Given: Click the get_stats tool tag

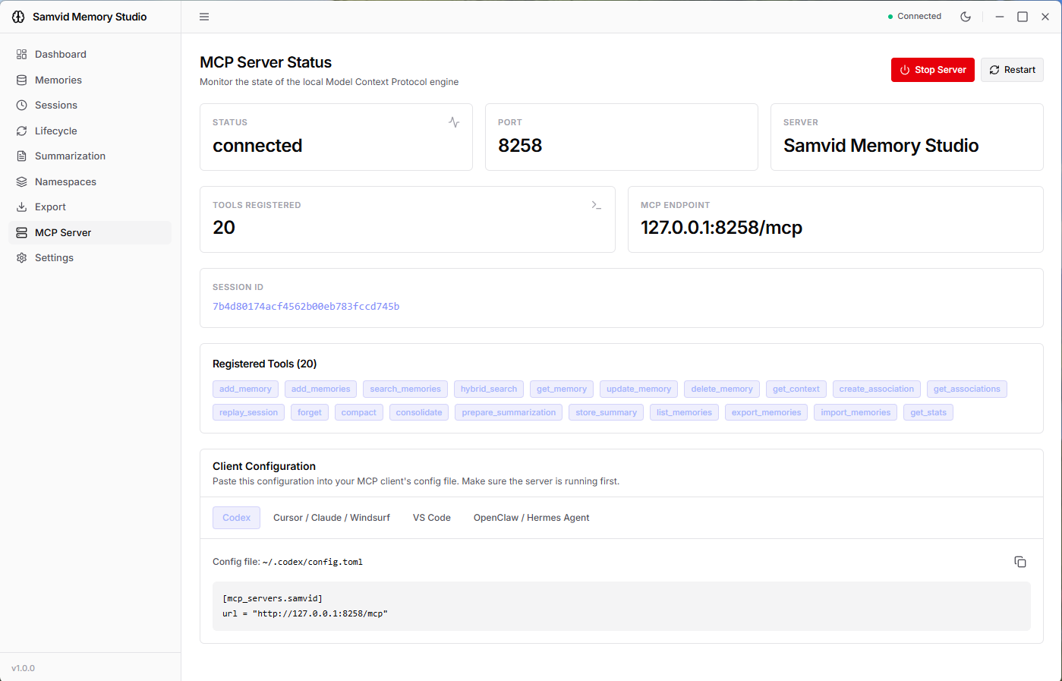Looking at the screenshot, I should click(928, 413).
